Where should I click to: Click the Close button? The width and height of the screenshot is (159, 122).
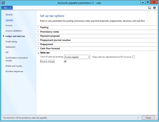tap(148, 118)
